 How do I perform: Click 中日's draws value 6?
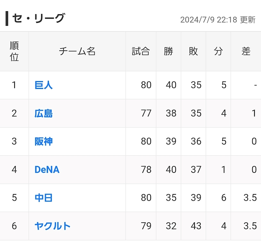tap(224, 198)
